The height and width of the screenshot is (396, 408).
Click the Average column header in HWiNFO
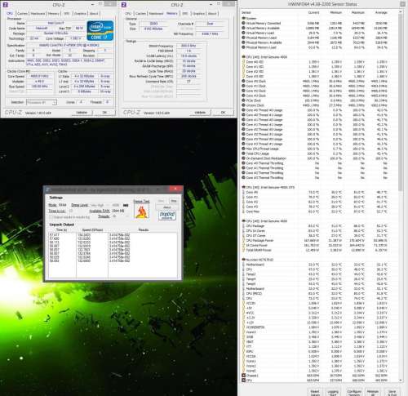click(381, 12)
